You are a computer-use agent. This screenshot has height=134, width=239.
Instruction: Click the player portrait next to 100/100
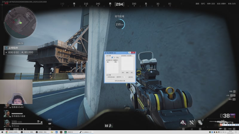tap(7, 123)
